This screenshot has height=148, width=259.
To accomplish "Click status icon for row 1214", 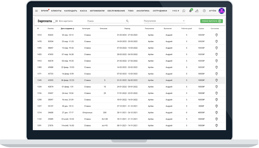I will tap(217, 112).
